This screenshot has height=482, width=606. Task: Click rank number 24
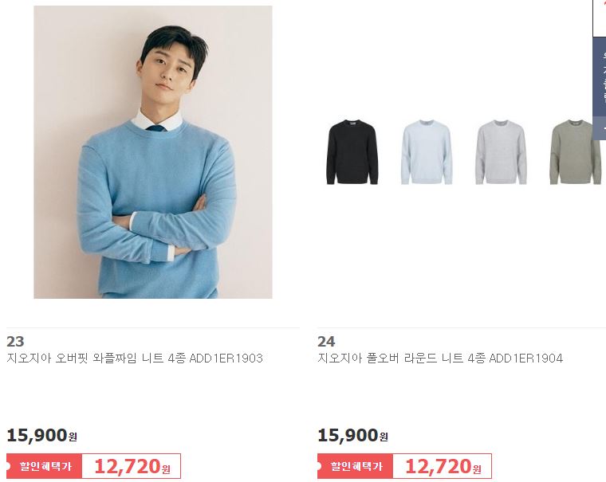coord(326,342)
